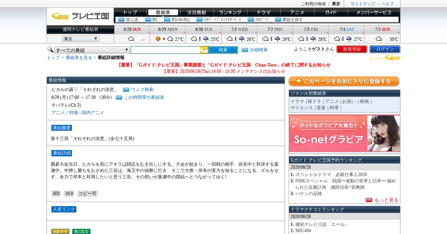Click the star icon on favorite button

(x=299, y=81)
